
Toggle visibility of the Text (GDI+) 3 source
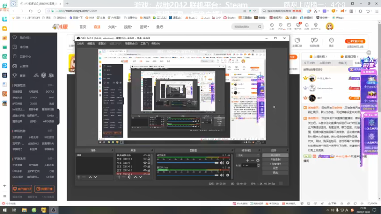coord(145,170)
